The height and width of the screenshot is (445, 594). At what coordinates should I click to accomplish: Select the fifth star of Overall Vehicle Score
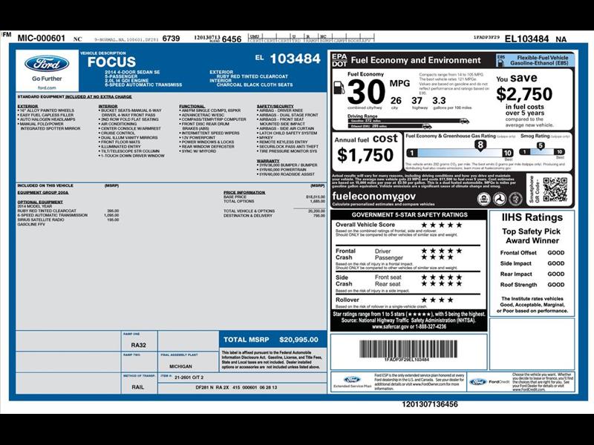pos(457,225)
